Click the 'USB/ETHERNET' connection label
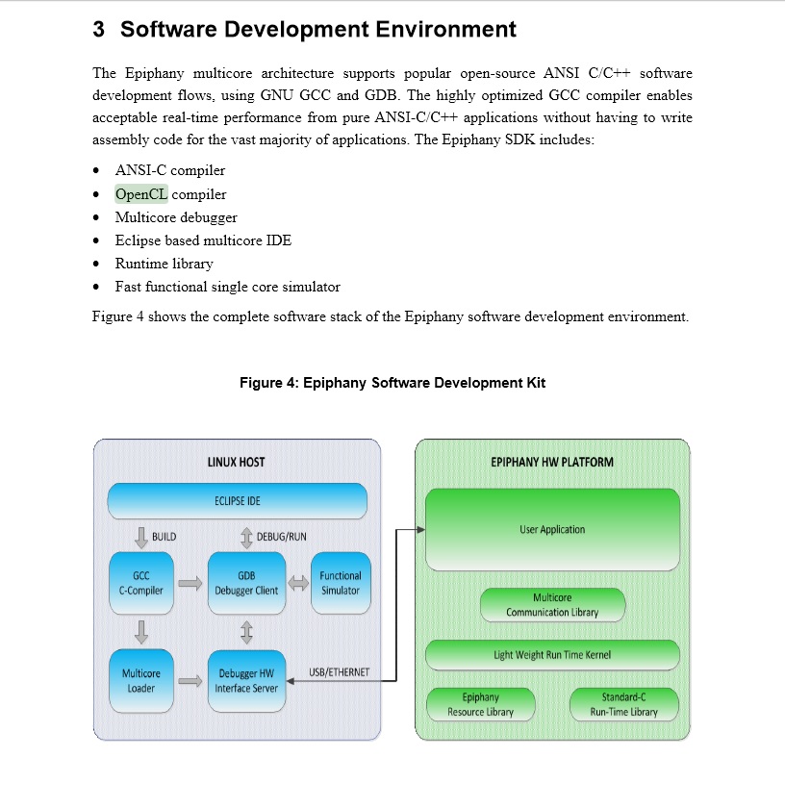 [340, 672]
